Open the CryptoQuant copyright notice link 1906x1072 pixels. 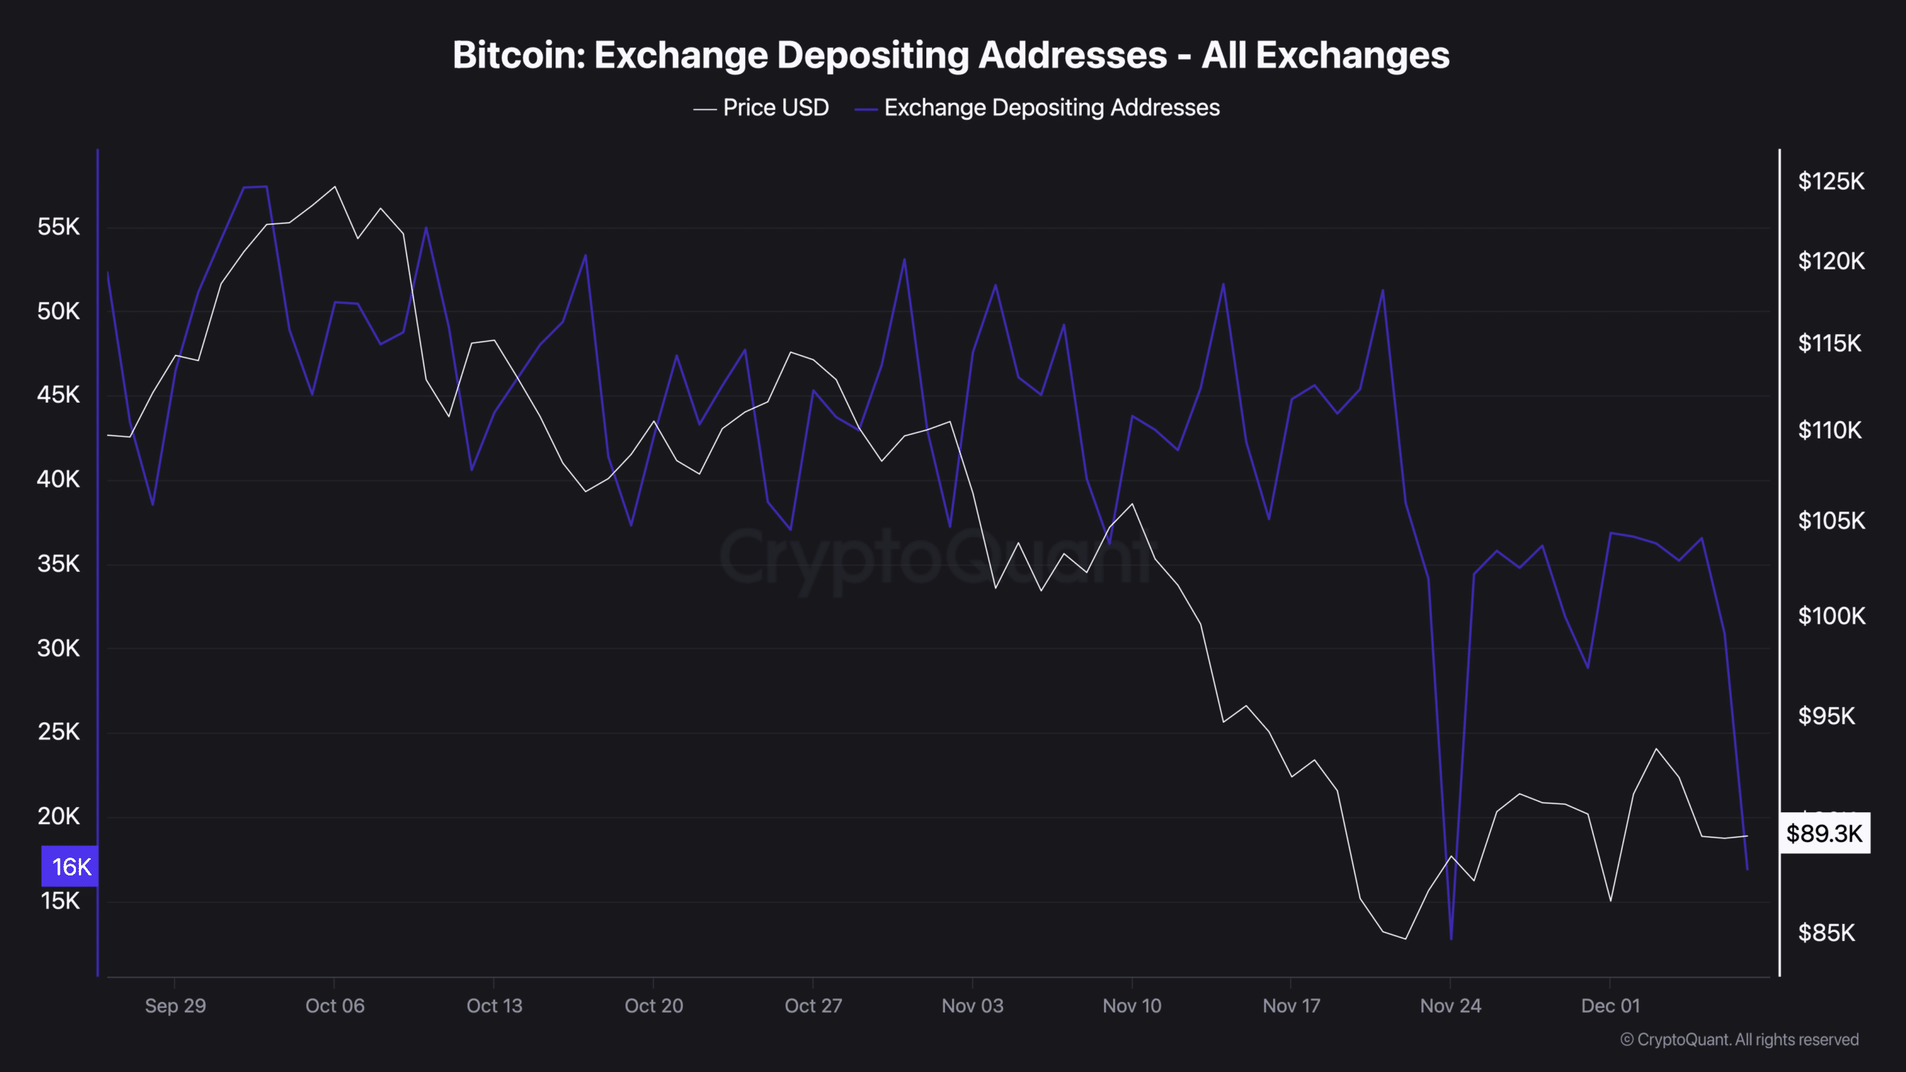pyautogui.click(x=1739, y=1039)
